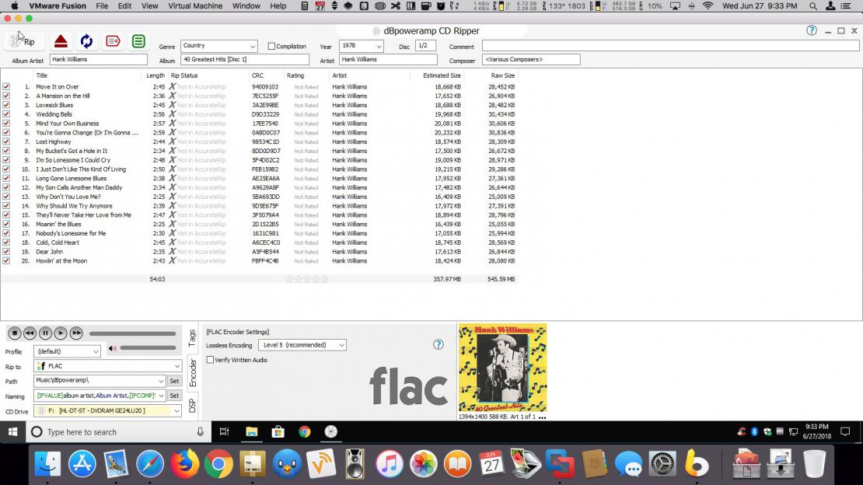
Task: Stop playback in the player controls
Action: pyautogui.click(x=14, y=333)
